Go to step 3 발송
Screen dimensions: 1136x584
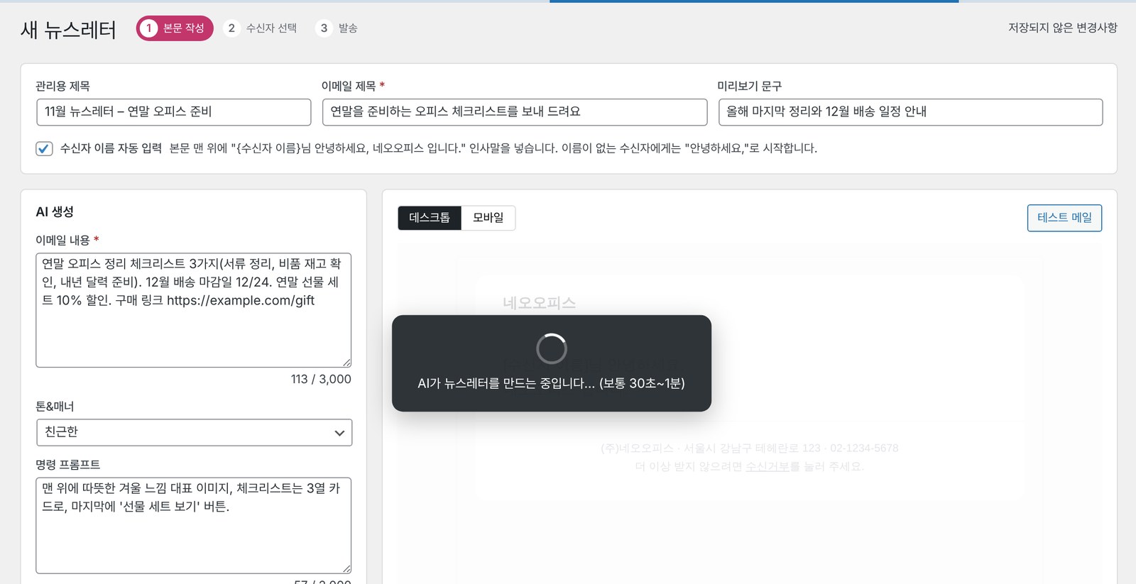pos(337,28)
